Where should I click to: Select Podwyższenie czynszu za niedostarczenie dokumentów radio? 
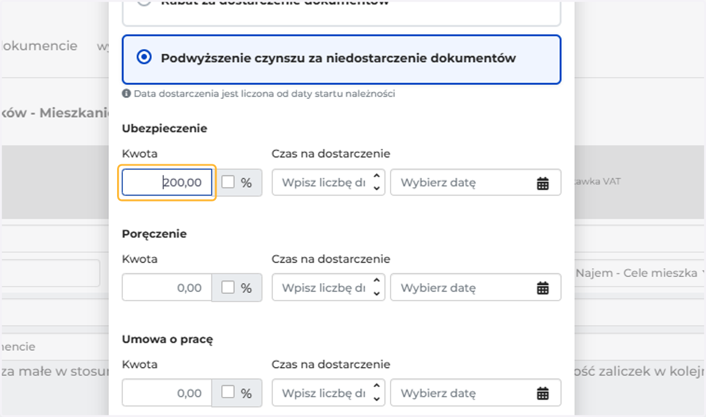pos(144,58)
